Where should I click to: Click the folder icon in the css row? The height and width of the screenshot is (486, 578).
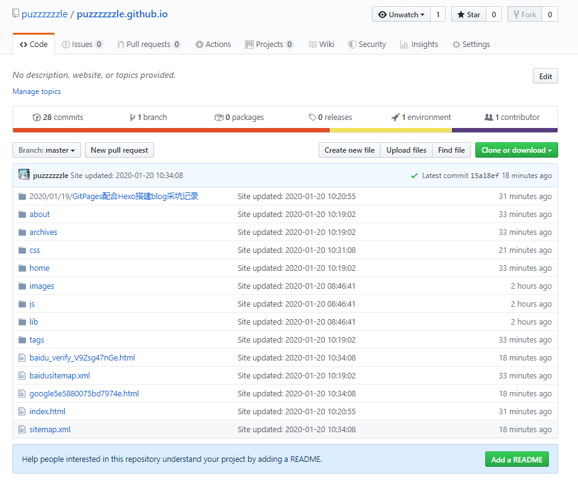(x=22, y=250)
